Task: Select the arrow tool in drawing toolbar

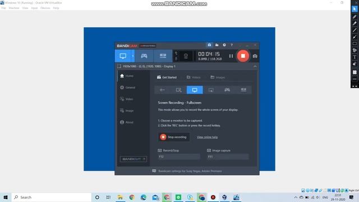Action: pos(355,36)
